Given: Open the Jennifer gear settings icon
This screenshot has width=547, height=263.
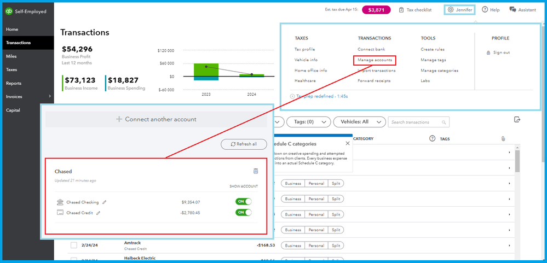Looking at the screenshot, I should tap(451, 10).
